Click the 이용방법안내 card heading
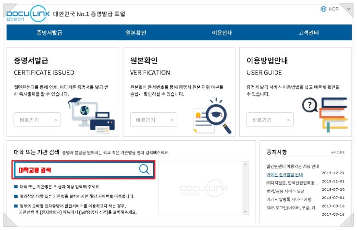This screenshot has height=230, width=357. point(267,61)
